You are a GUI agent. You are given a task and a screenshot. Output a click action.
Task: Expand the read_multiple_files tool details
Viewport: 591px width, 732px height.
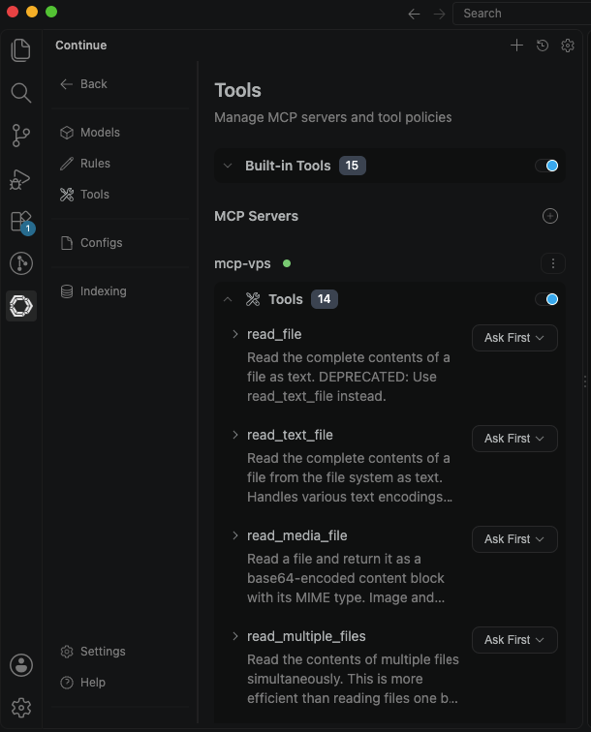point(235,636)
